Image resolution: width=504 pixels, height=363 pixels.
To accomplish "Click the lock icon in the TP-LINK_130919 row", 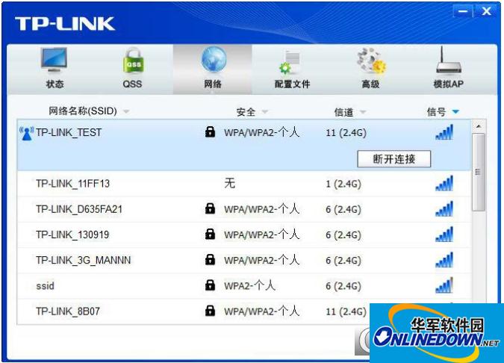I will click(210, 234).
